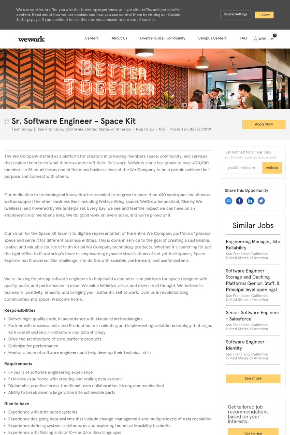
Task: Open Engineering Manager, Site Reliability job
Action: pos(253,245)
